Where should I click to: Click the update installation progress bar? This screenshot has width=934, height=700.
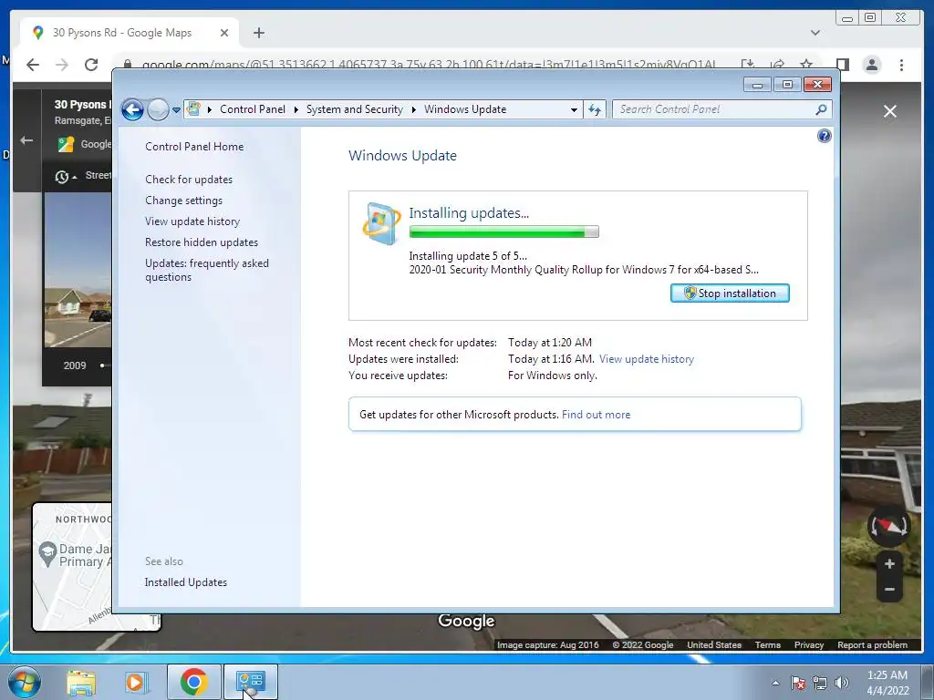[x=503, y=232]
